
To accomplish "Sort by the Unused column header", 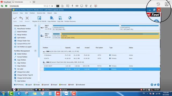I will pyautogui.click(x=87, y=48).
